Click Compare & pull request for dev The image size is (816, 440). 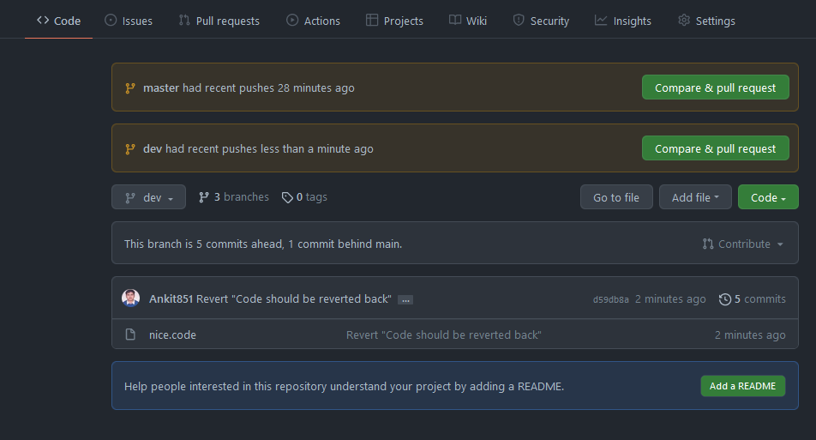(715, 148)
